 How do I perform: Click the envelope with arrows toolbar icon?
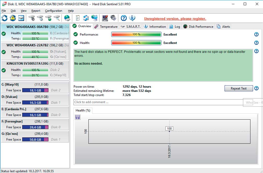[x=86, y=18]
